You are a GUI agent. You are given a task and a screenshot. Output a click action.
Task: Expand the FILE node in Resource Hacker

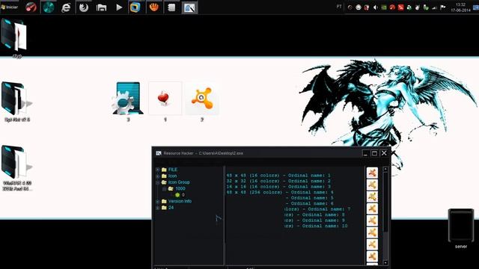158,170
